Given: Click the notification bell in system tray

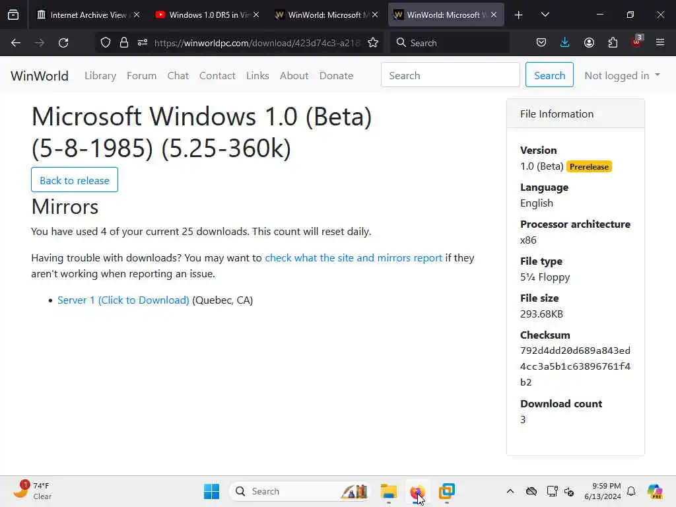Looking at the screenshot, I should (631, 491).
